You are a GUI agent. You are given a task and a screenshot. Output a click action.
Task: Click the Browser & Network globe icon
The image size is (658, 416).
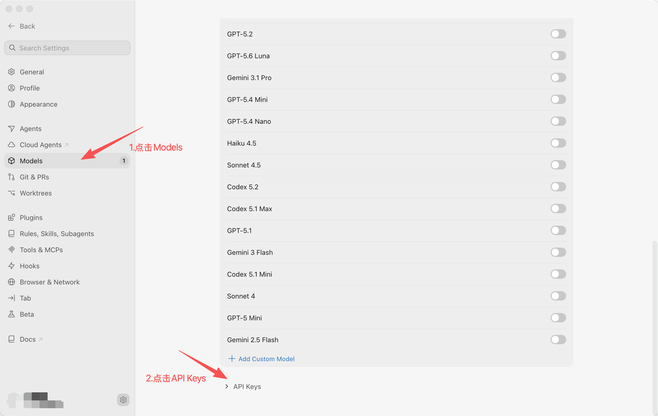pyautogui.click(x=11, y=282)
